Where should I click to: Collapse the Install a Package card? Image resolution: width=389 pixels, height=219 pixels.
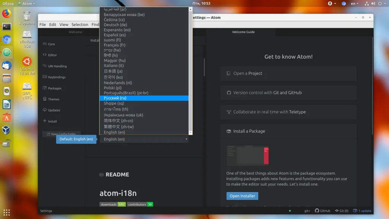click(288, 131)
